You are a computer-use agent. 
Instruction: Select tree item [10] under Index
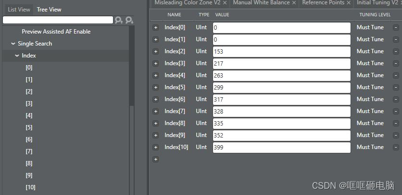[30, 188]
